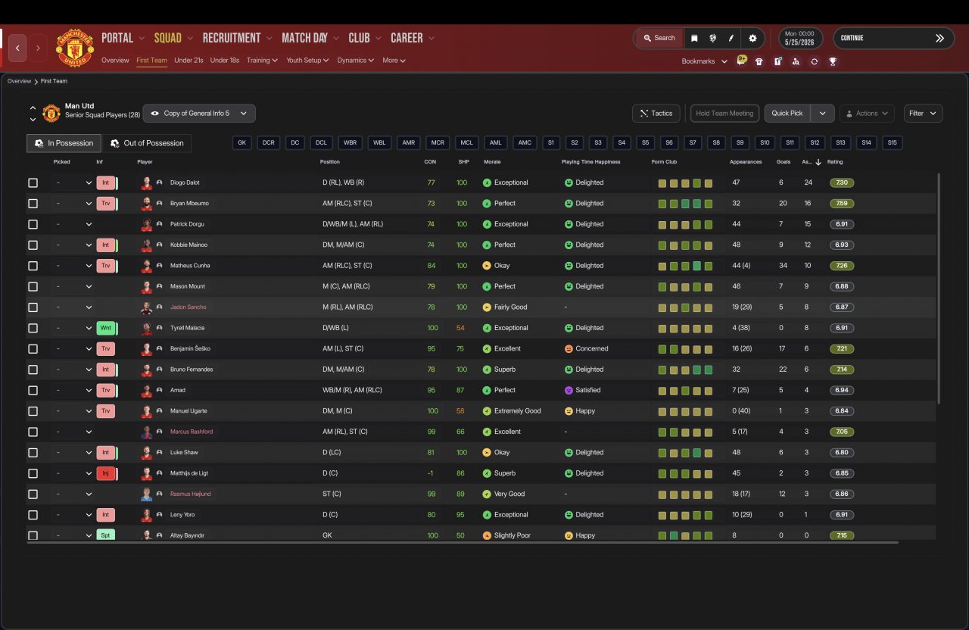Click the Spt status badge for Altay Bayindir
The image size is (969, 630).
point(106,535)
